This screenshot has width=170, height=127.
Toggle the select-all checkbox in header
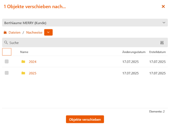coord(7,52)
